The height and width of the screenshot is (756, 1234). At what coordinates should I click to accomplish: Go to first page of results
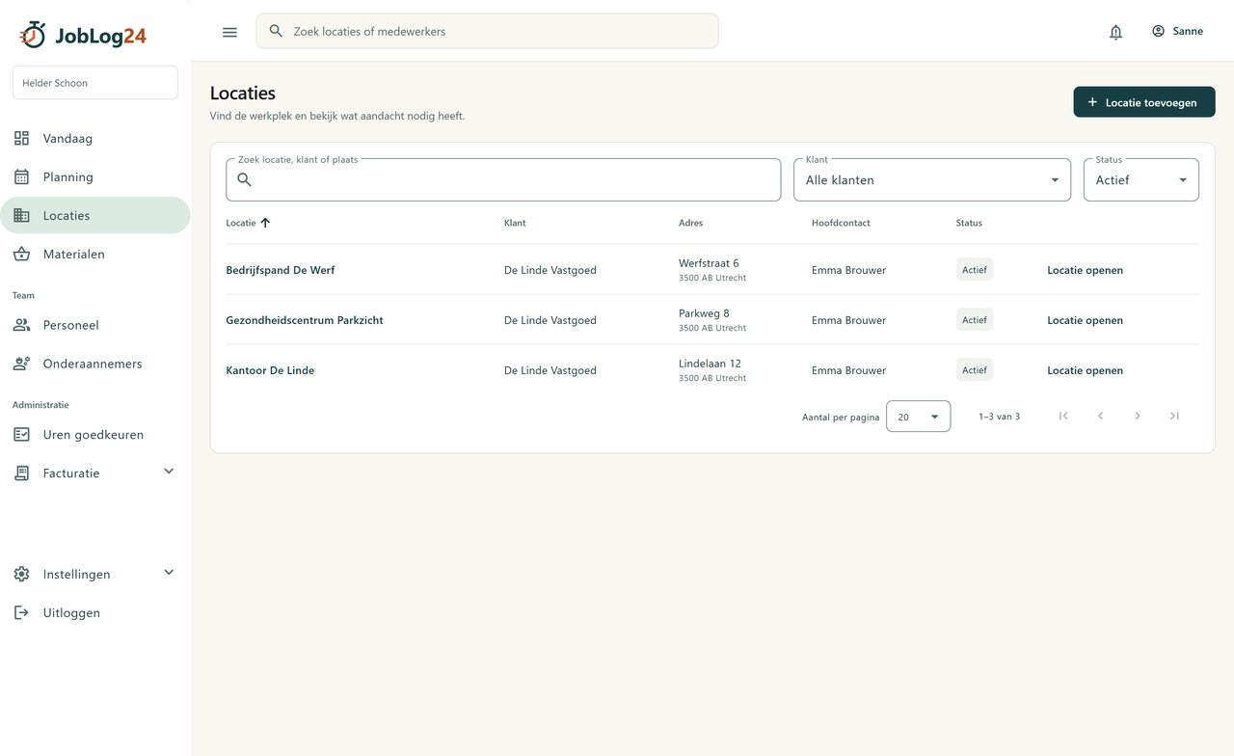coord(1063,416)
